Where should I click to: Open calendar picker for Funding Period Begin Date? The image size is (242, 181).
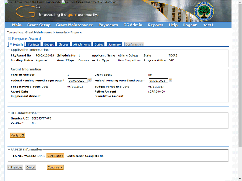[x=90, y=80]
